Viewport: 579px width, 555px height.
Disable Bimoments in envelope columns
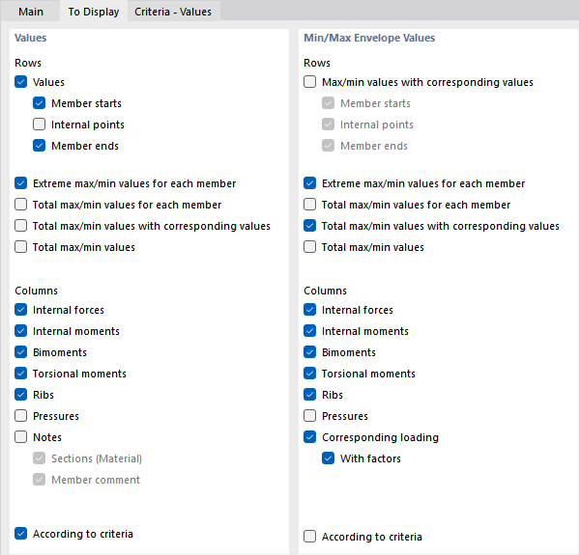pos(310,352)
